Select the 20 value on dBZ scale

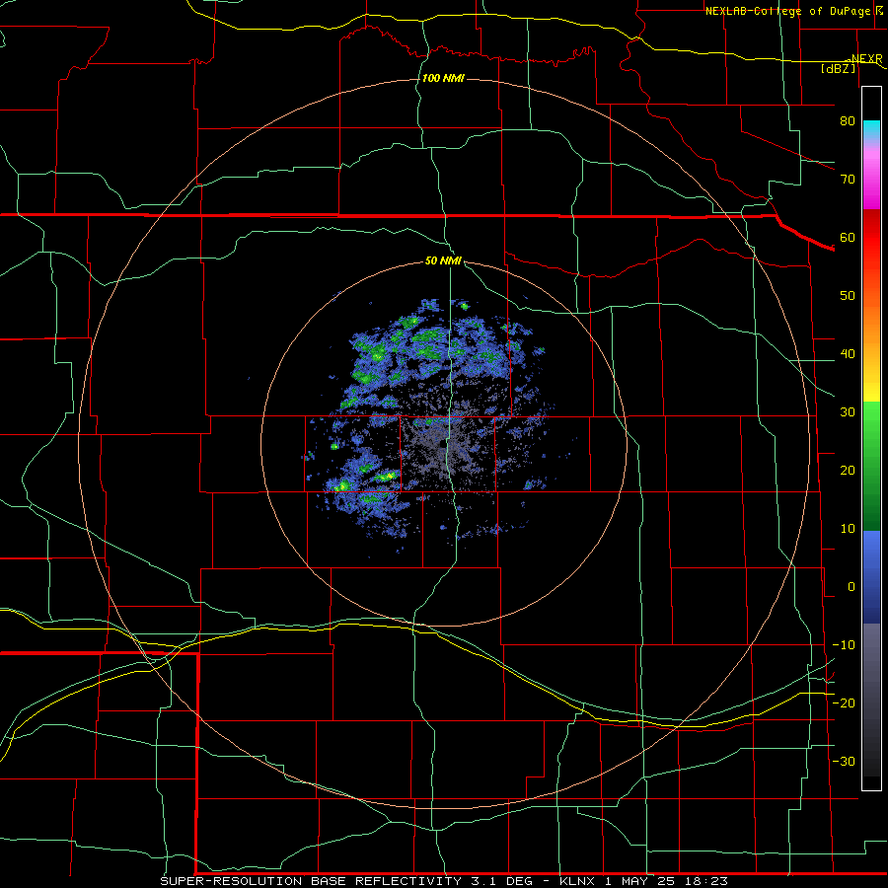tap(848, 471)
